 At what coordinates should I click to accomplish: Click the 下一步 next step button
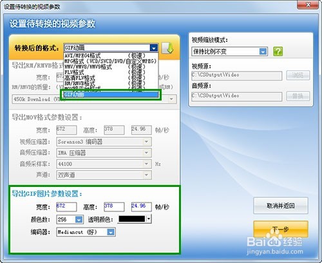click(281, 229)
